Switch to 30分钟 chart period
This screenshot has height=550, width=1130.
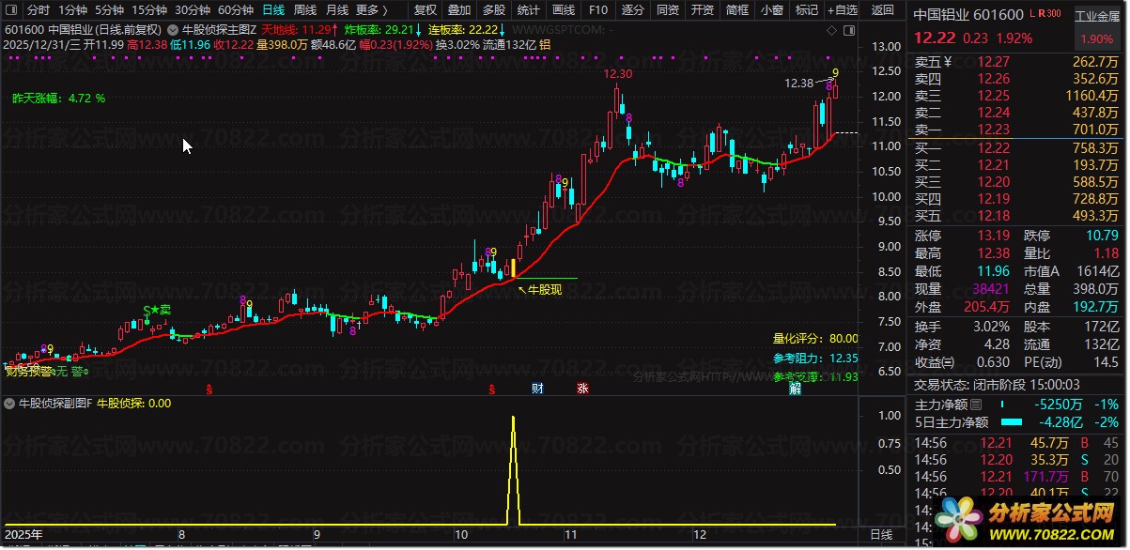point(193,10)
